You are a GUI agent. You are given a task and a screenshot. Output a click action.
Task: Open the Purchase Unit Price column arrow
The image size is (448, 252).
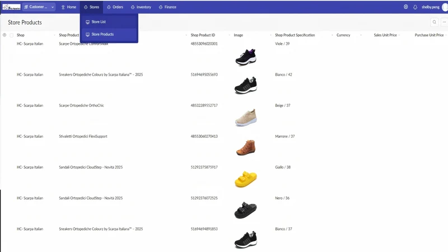click(446, 35)
